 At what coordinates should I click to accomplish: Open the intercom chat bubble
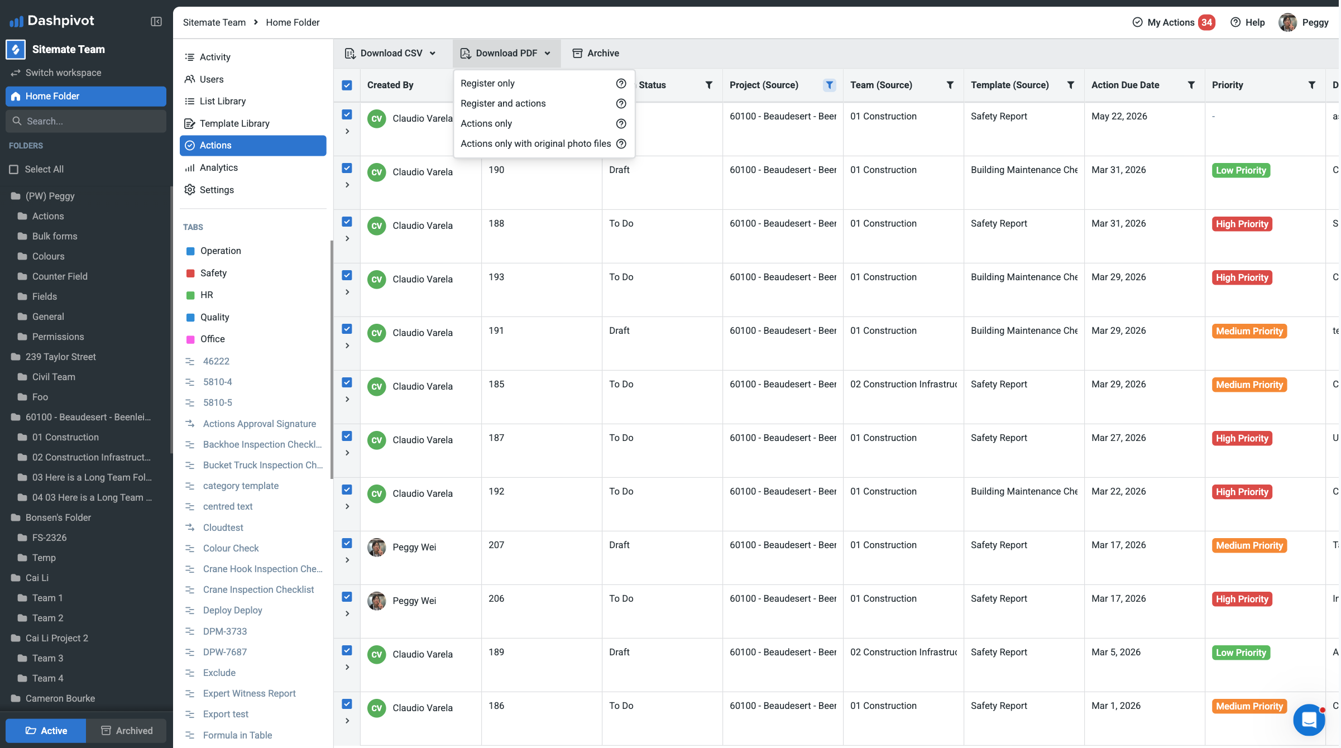coord(1309,720)
